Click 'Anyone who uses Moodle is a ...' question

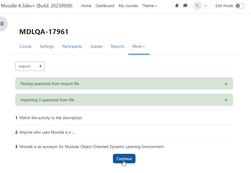click(x=47, y=132)
